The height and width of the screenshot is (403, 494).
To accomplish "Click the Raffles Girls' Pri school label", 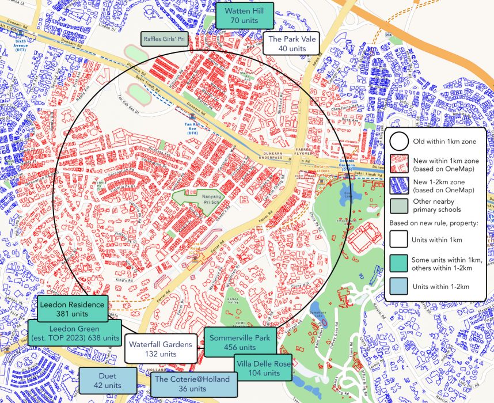I will (x=164, y=39).
